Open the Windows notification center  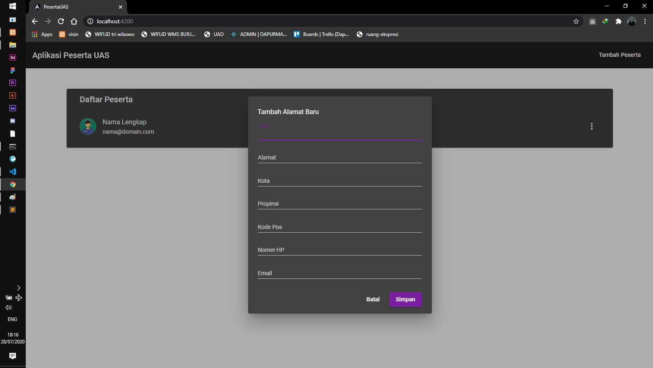(x=13, y=356)
